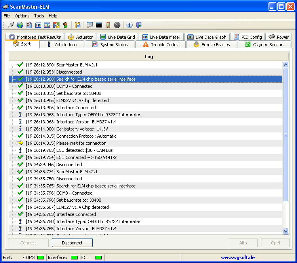297x263 pixels.
Task: Select '[19:26:13.906] ELM327 v1.4 Chip detected' row
Action: click(x=145, y=100)
